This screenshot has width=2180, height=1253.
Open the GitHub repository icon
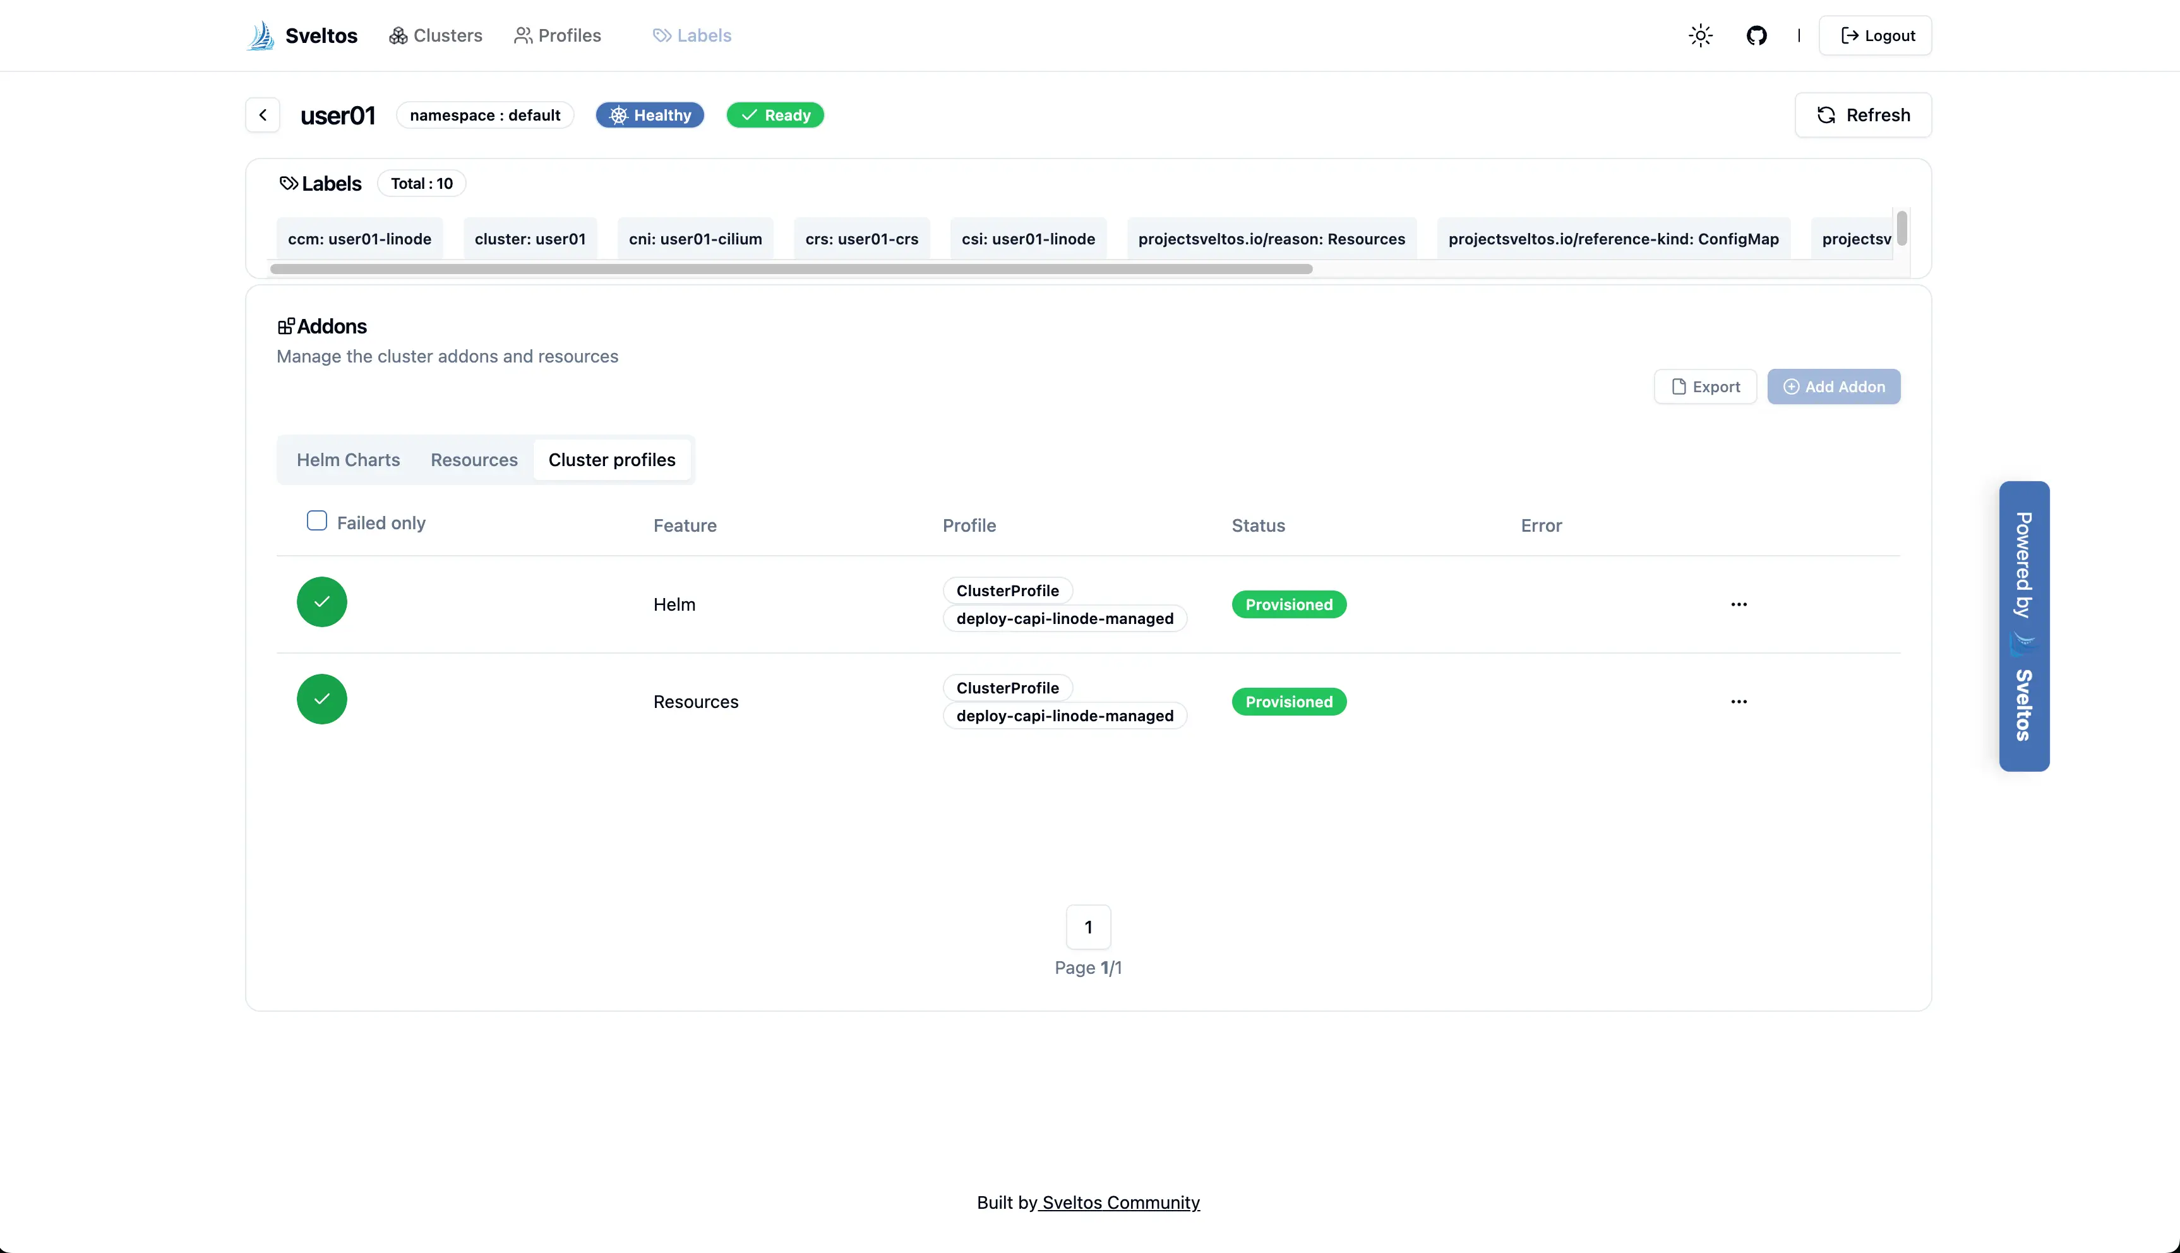1756,35
